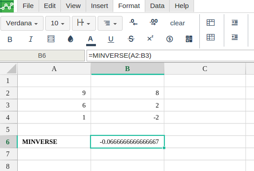Open the Insert menu
The image size is (254, 171).
tap(99, 6)
